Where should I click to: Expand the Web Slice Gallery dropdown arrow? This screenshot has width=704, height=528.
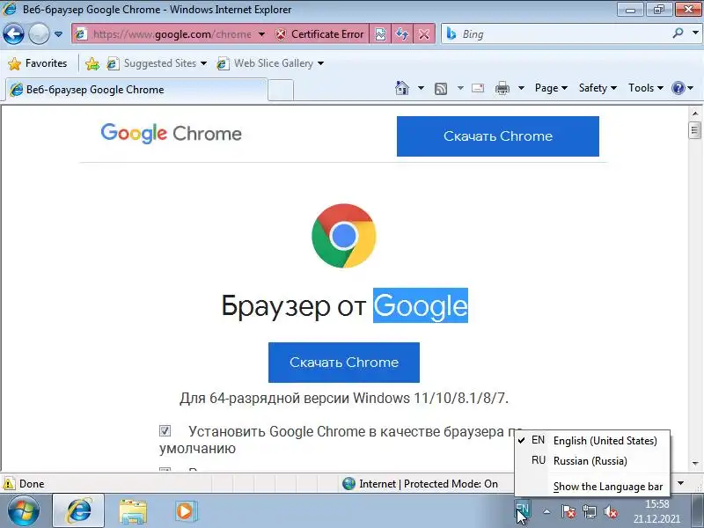[x=320, y=63]
